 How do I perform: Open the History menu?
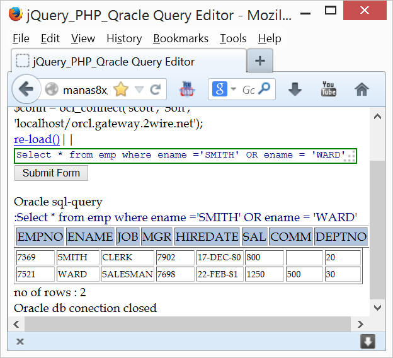(x=124, y=38)
